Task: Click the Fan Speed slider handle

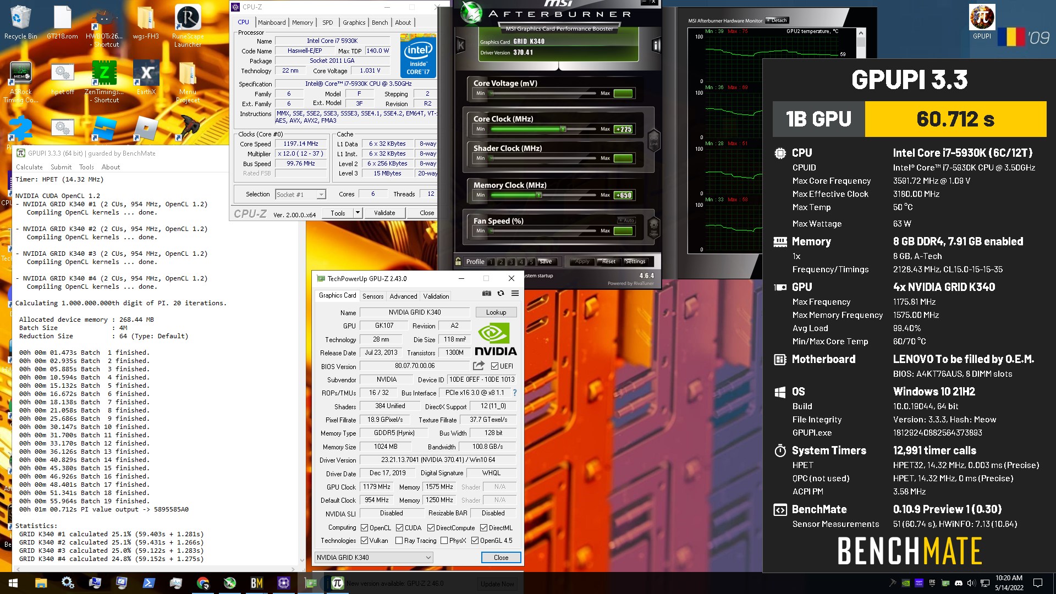Action: pos(491,231)
